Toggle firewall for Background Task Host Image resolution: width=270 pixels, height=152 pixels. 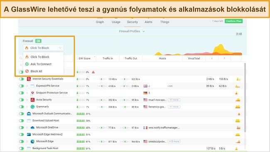[21, 148]
